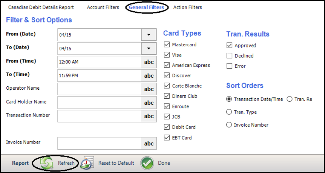The height and width of the screenshot is (173, 325).
Task: Toggle the Debit Card checkbox
Action: coord(167,127)
